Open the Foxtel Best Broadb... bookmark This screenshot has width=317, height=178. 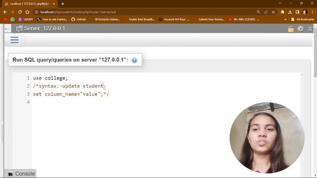click(139, 19)
